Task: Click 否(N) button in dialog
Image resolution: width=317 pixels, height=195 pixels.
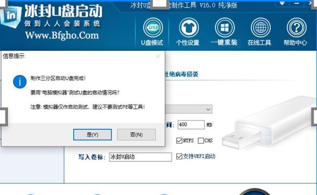Action: [137, 135]
